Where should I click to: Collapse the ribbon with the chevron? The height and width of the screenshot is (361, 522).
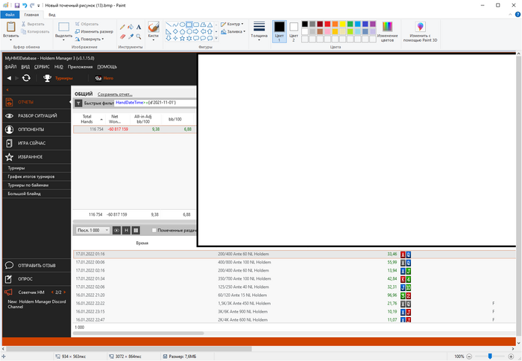click(510, 15)
